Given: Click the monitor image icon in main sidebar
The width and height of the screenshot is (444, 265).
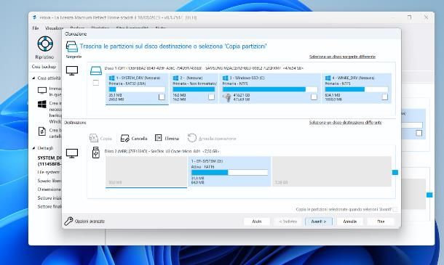Looking at the screenshot, I should 42,91.
